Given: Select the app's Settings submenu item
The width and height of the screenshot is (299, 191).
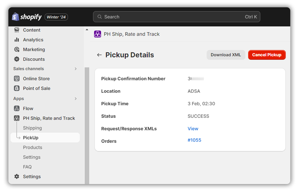Looking at the screenshot, I should pos(32,157).
